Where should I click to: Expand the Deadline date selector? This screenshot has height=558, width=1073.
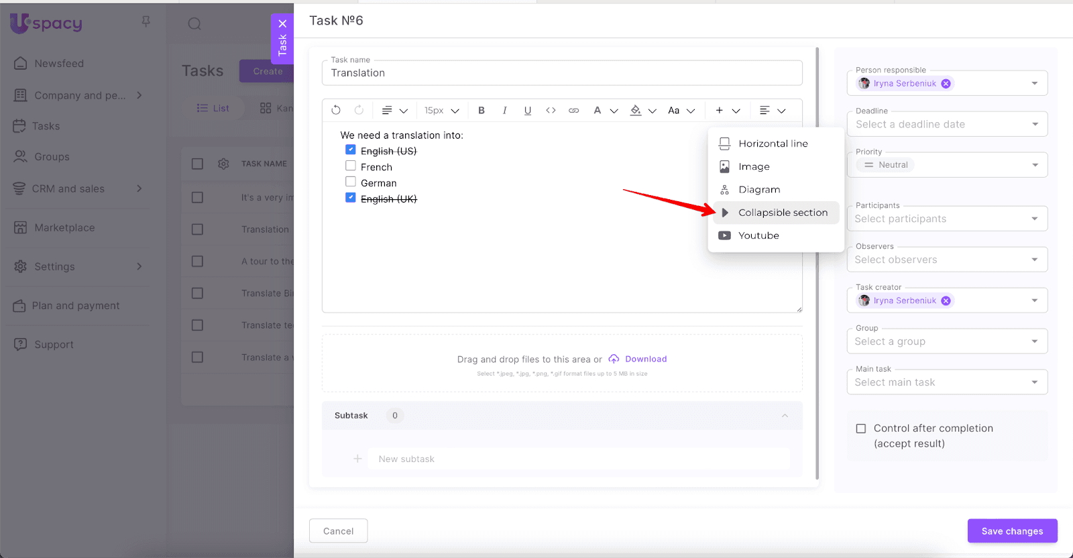(947, 124)
